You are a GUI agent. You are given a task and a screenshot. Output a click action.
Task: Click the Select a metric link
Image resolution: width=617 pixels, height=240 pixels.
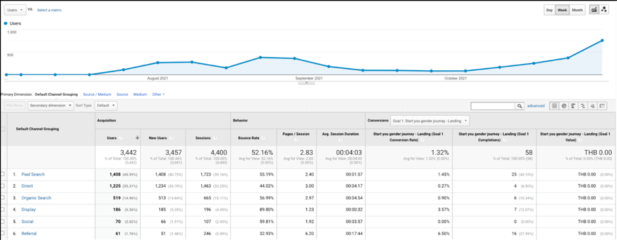coord(49,10)
